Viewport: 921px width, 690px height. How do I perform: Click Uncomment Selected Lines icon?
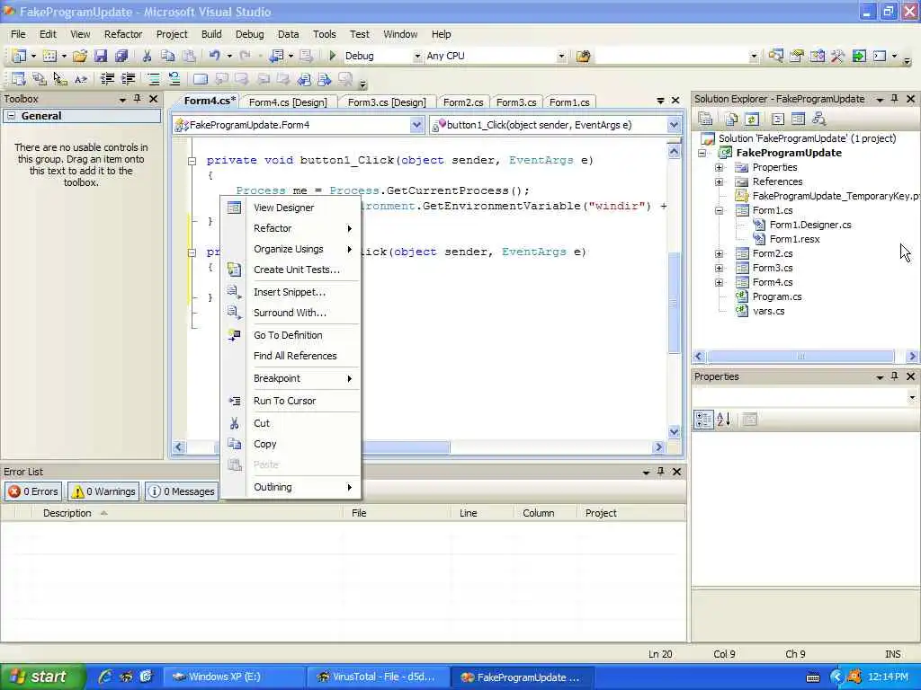pyautogui.click(x=174, y=79)
